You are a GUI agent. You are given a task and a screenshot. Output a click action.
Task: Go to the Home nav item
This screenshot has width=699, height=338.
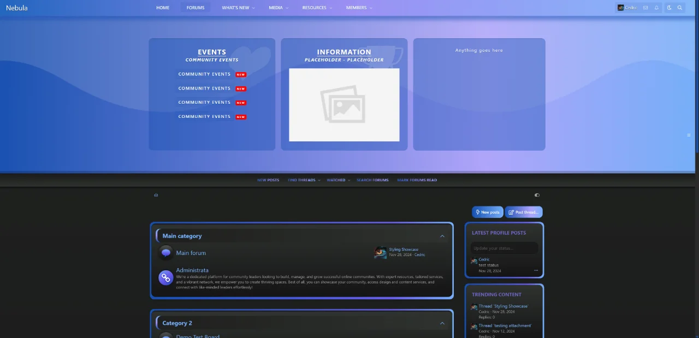tap(163, 8)
